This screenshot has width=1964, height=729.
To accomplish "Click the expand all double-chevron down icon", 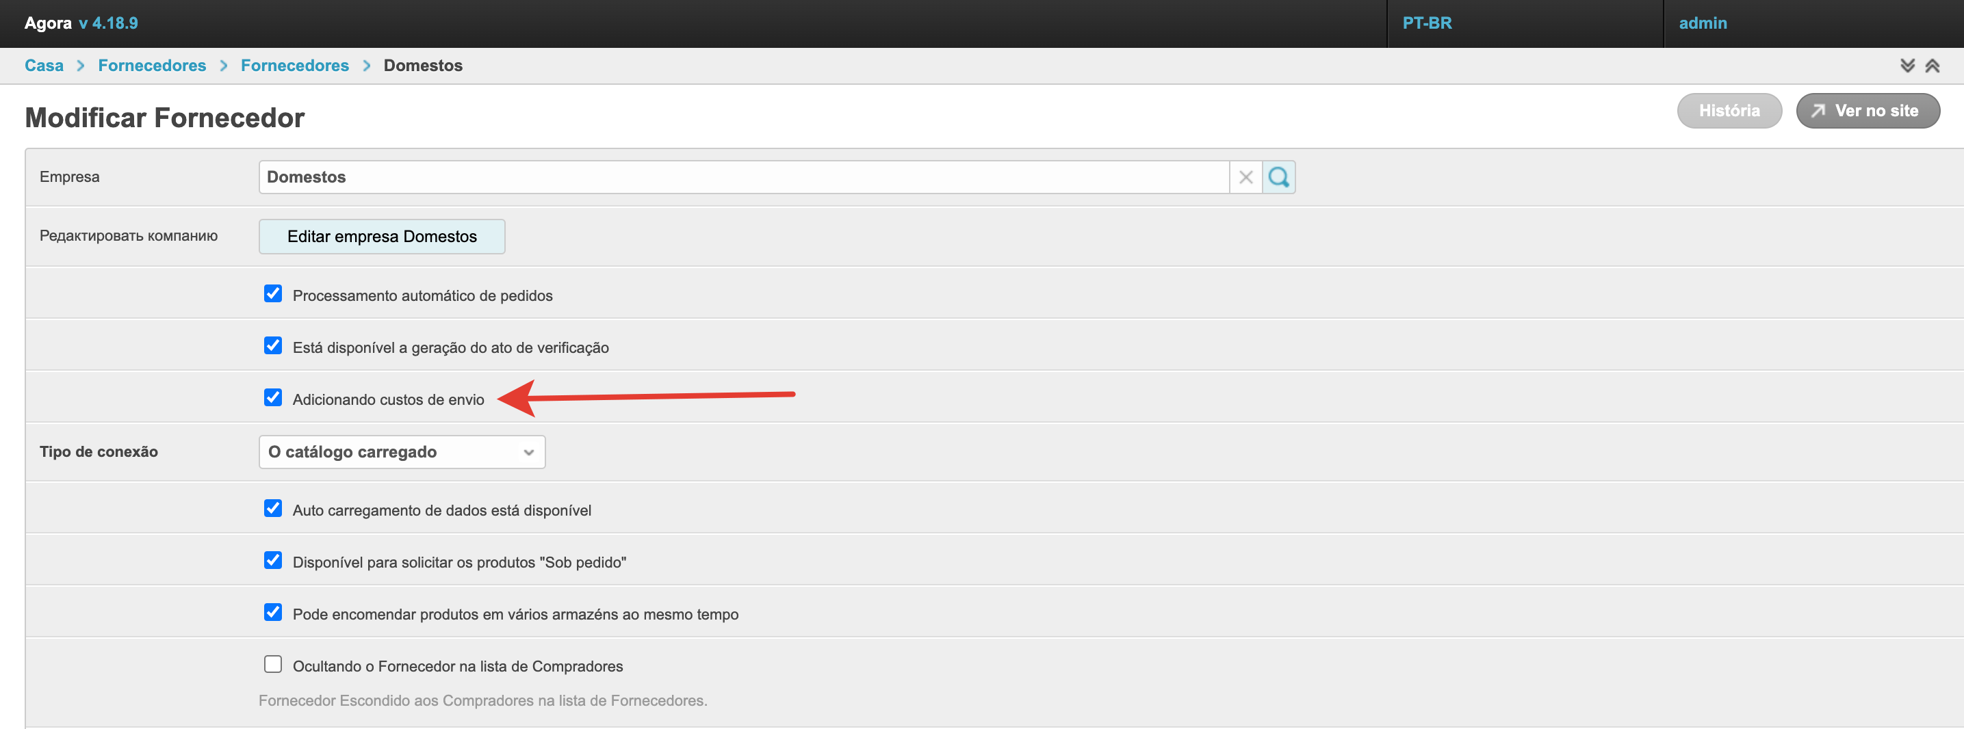I will tap(1907, 66).
